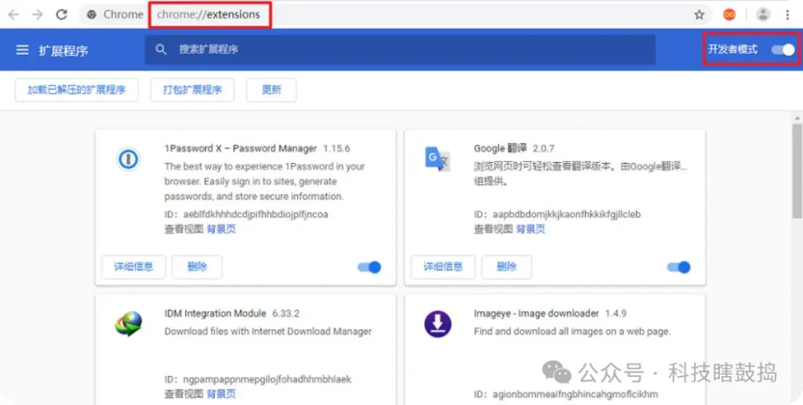Screen dimensions: 803x405
Task: Open 详细信息 for Google 翻译
Action: click(x=443, y=267)
